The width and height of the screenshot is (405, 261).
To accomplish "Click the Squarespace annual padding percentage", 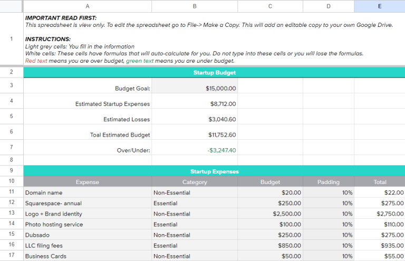I will click(329, 203).
